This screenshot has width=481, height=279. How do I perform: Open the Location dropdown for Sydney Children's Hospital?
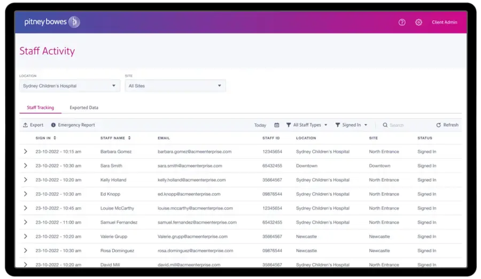(69, 86)
